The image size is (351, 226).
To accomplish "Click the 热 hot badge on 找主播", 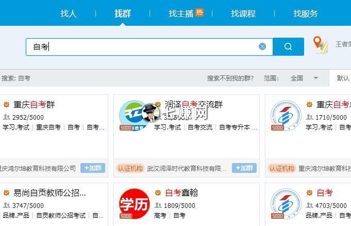I will coord(199,12).
